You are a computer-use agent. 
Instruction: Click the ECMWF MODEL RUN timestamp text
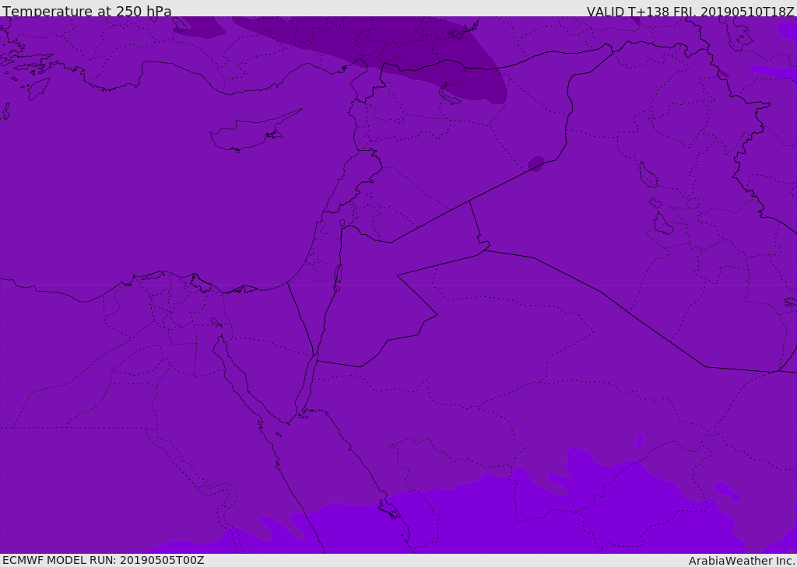pyautogui.click(x=103, y=560)
